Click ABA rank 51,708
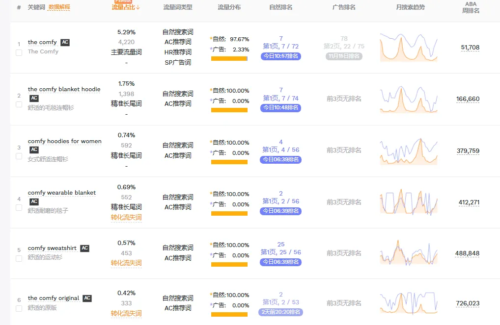Screen dimensions: 500x325 (470, 48)
